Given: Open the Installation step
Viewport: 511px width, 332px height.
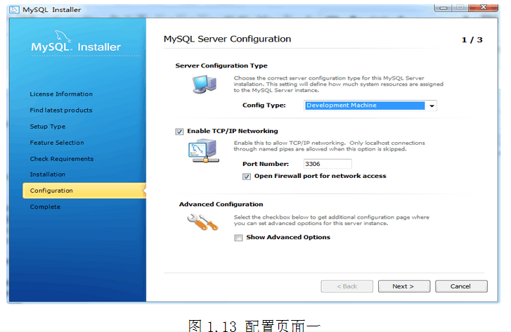Looking at the screenshot, I should point(48,174).
